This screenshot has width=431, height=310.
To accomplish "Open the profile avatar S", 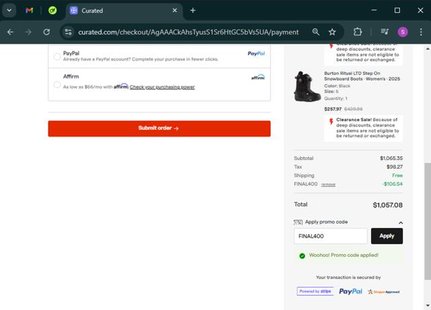I will coord(403,32).
